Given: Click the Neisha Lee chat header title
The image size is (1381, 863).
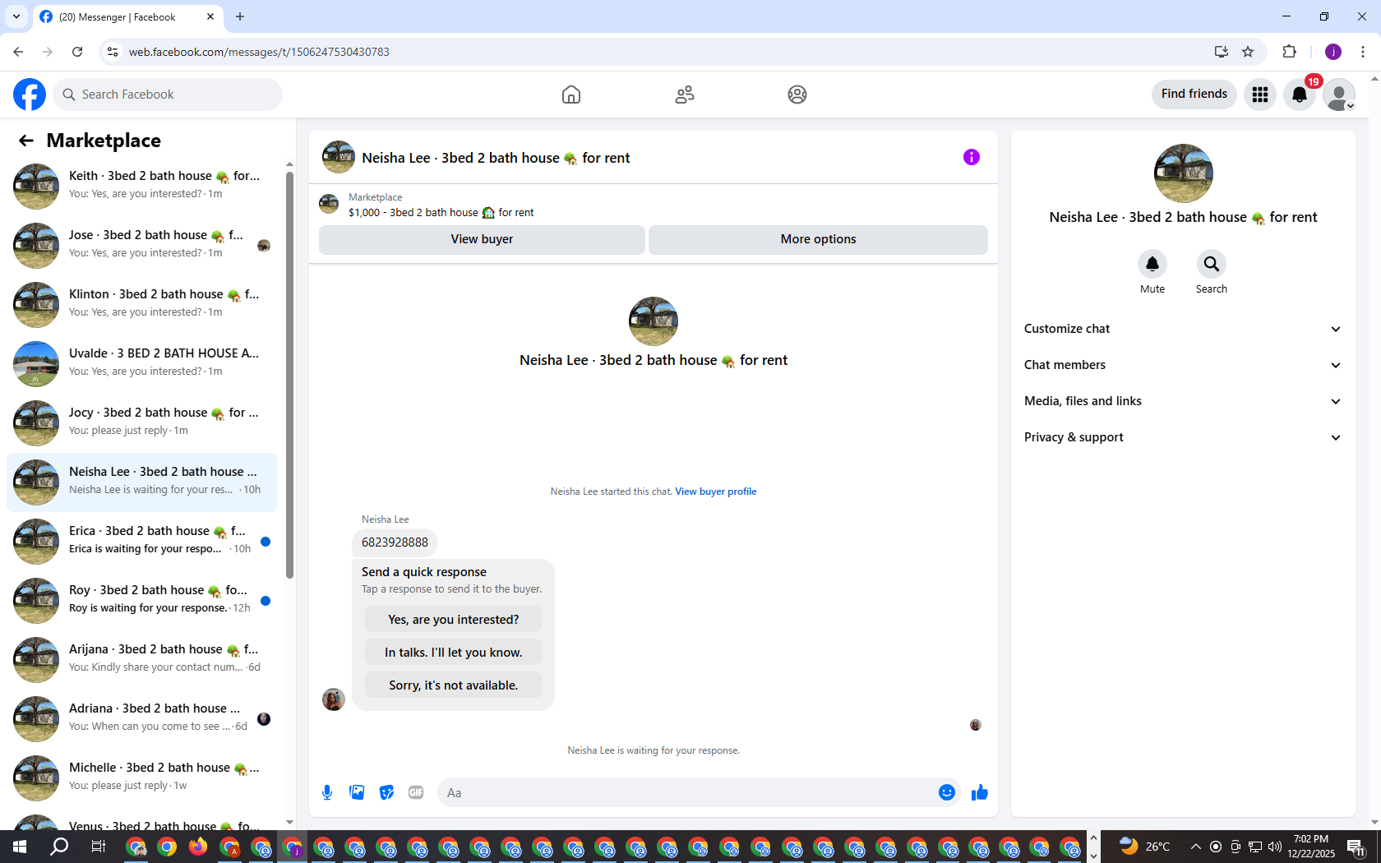Looking at the screenshot, I should point(496,158).
